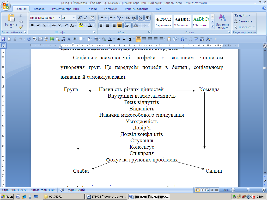Toggle Align Right in ribbon paragraph group

(114, 25)
